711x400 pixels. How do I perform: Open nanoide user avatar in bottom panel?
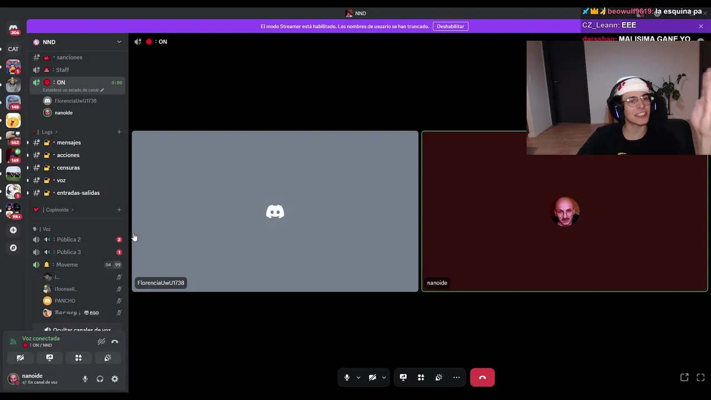click(x=13, y=379)
